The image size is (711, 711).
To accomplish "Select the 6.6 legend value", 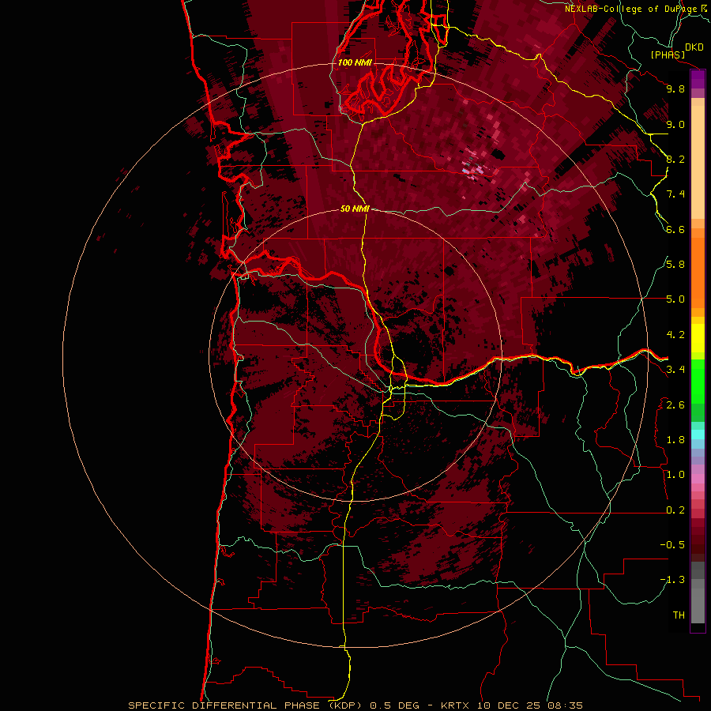I will tap(675, 229).
